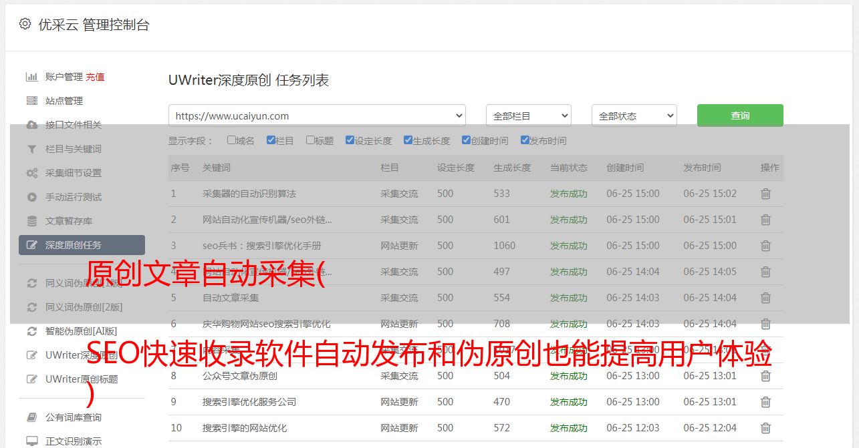Viewport: 859px width, 448px height.
Task: Toggle the 标题 field checkbox
Action: point(310,140)
